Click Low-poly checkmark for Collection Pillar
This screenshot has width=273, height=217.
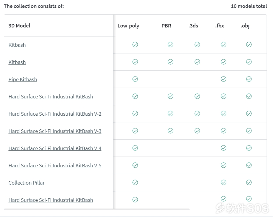(135, 183)
